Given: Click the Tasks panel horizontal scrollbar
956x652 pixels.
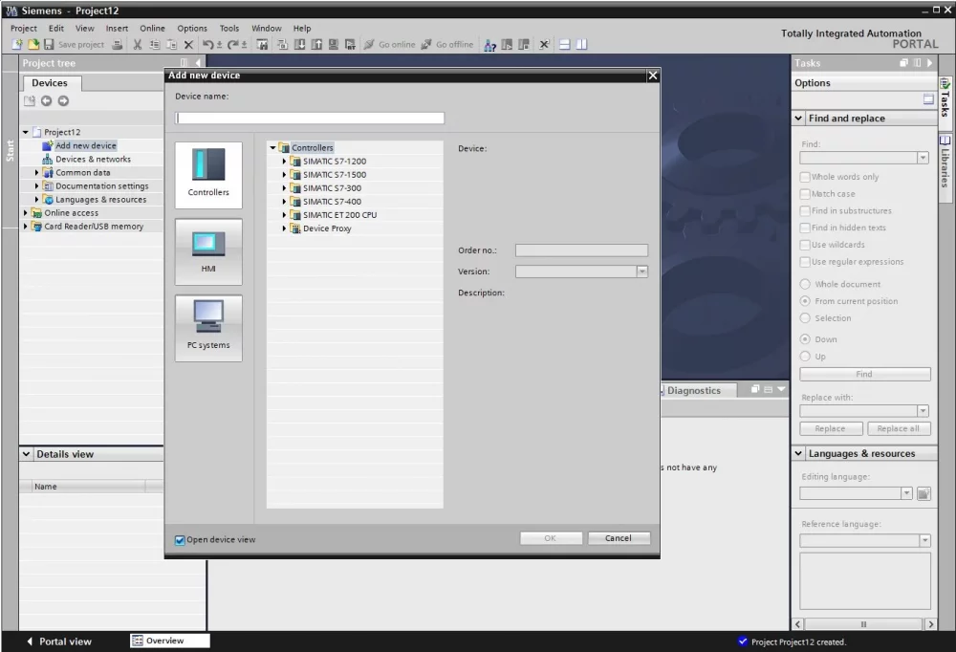Looking at the screenshot, I should click(863, 624).
